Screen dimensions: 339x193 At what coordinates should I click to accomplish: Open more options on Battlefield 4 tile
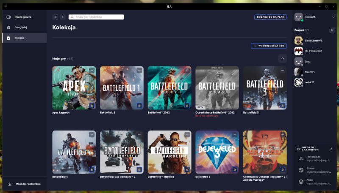point(92,134)
